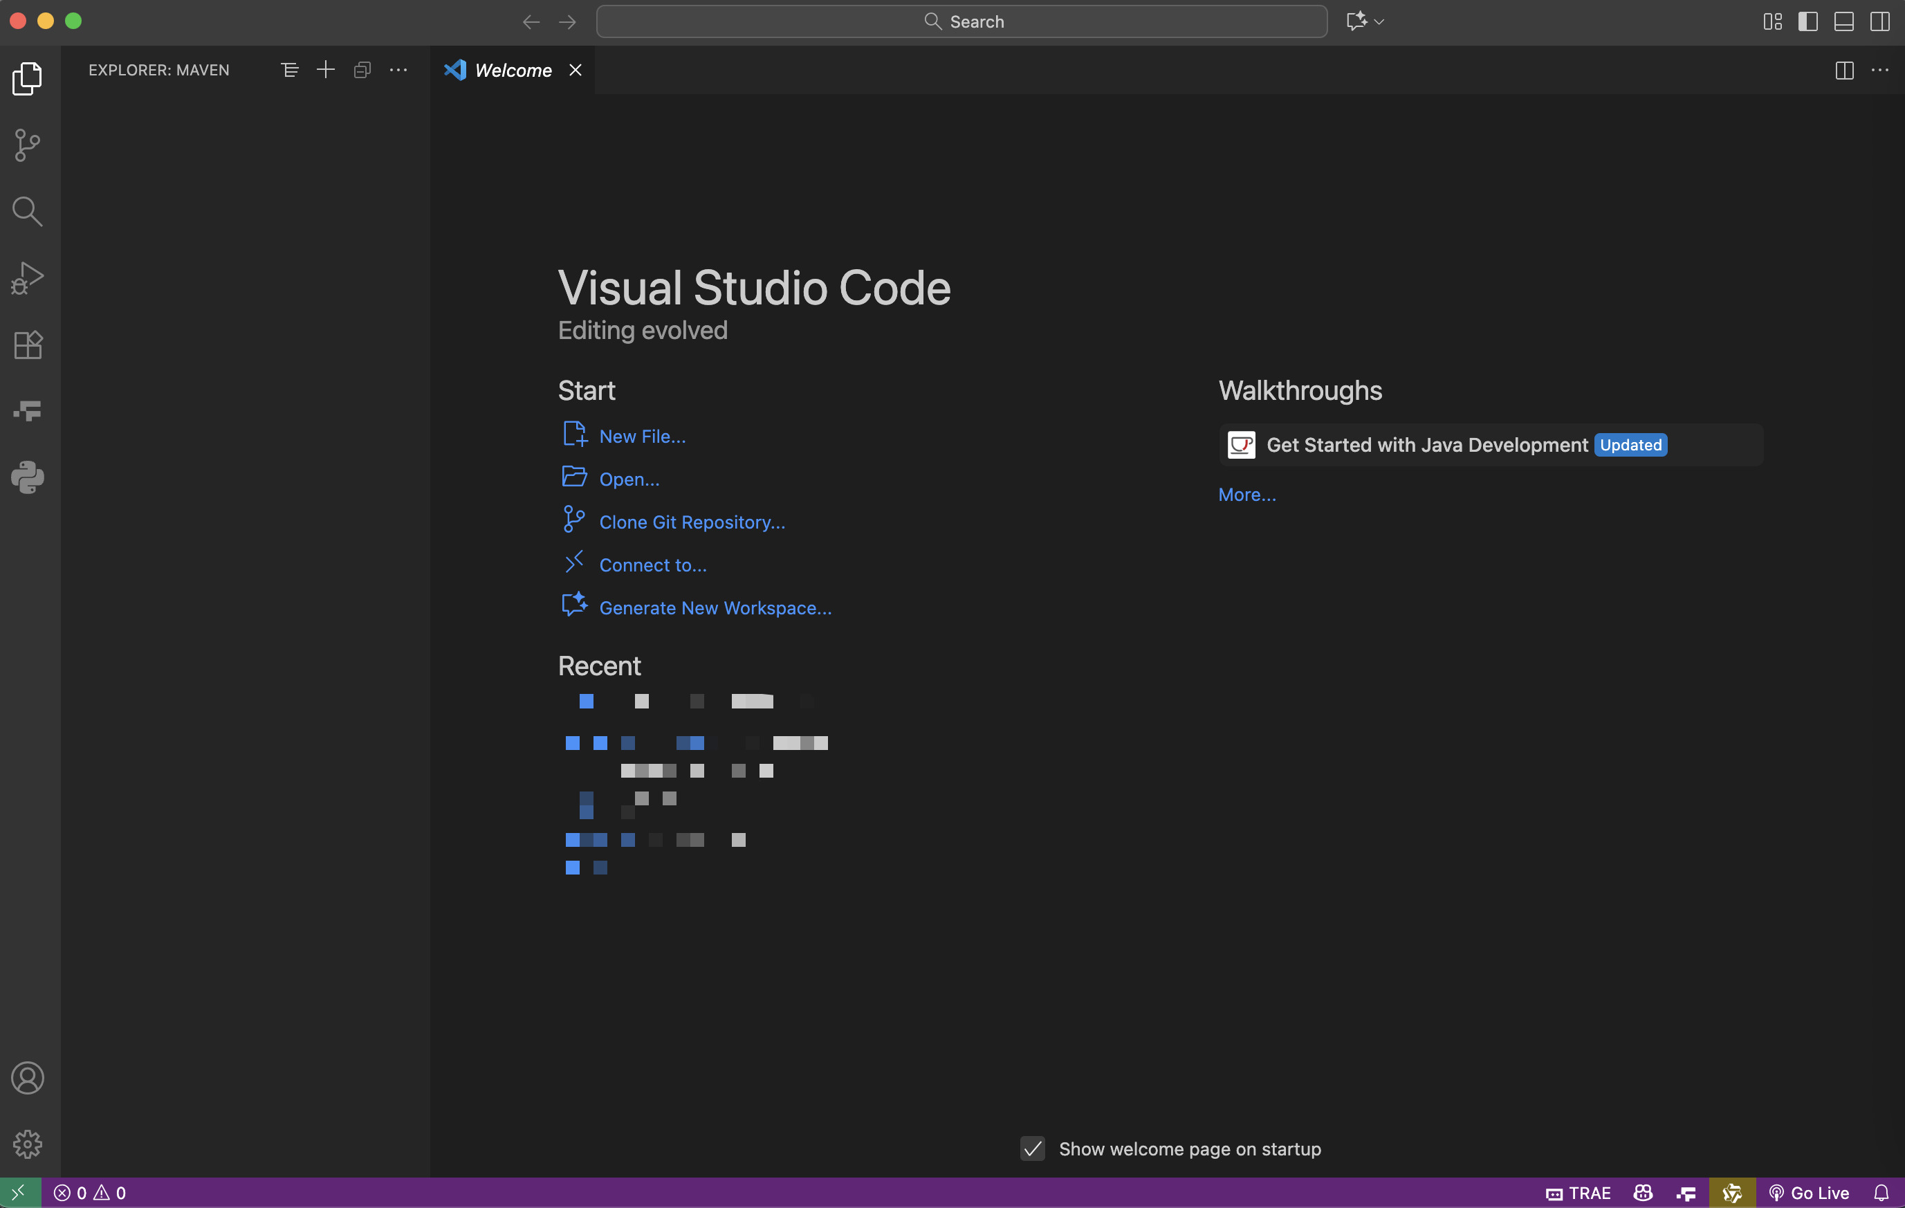Open editor more actions ellipsis menu

point(1879,71)
